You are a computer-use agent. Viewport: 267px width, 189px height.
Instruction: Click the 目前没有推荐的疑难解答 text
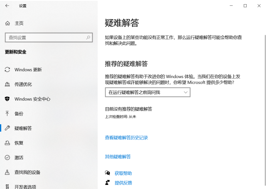[x=129, y=109]
